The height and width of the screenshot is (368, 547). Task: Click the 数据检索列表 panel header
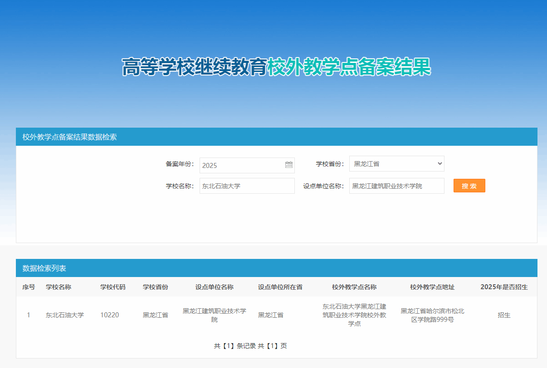(277, 268)
